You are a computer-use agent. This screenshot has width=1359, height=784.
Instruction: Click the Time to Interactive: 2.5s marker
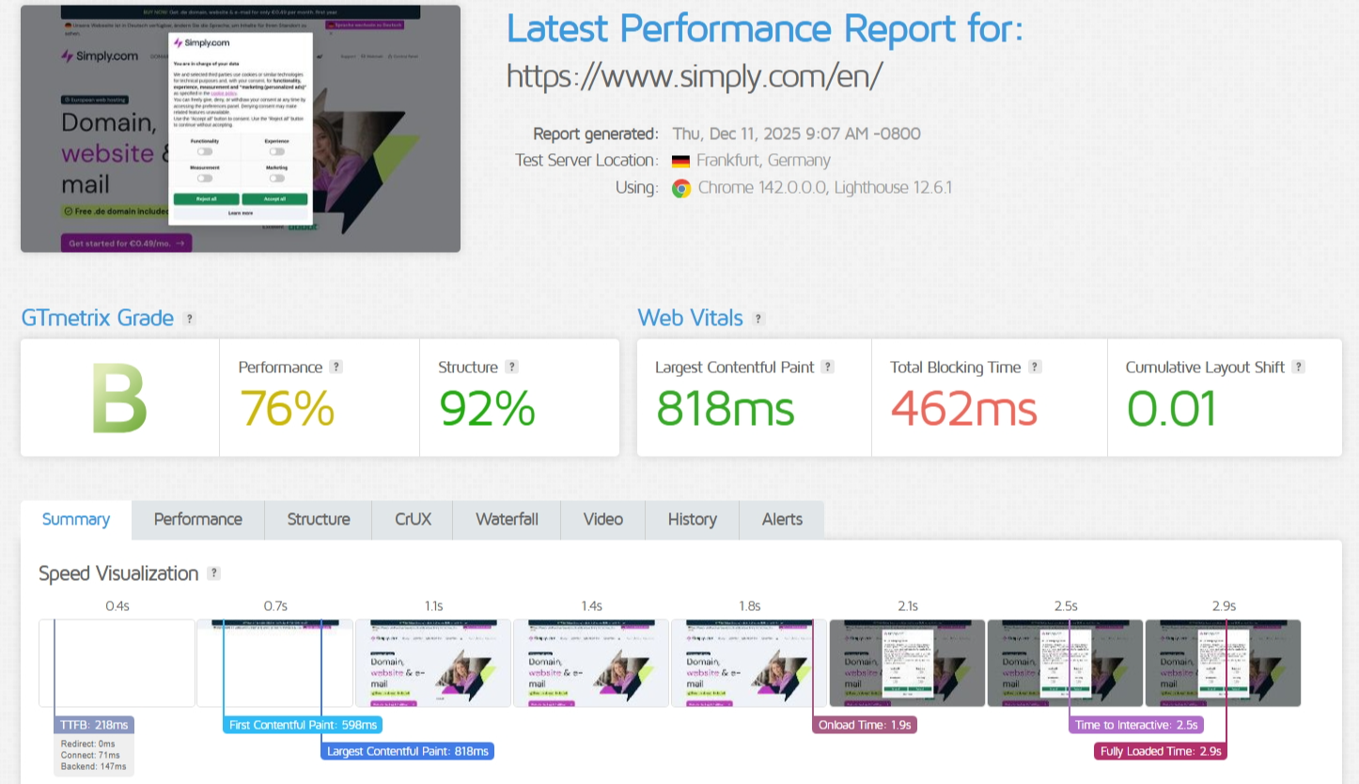tap(1135, 725)
